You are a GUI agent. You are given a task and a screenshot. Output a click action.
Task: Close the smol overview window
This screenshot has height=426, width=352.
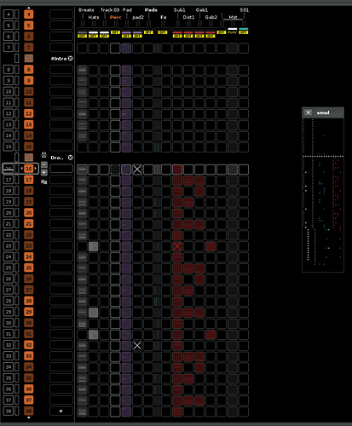(x=309, y=112)
